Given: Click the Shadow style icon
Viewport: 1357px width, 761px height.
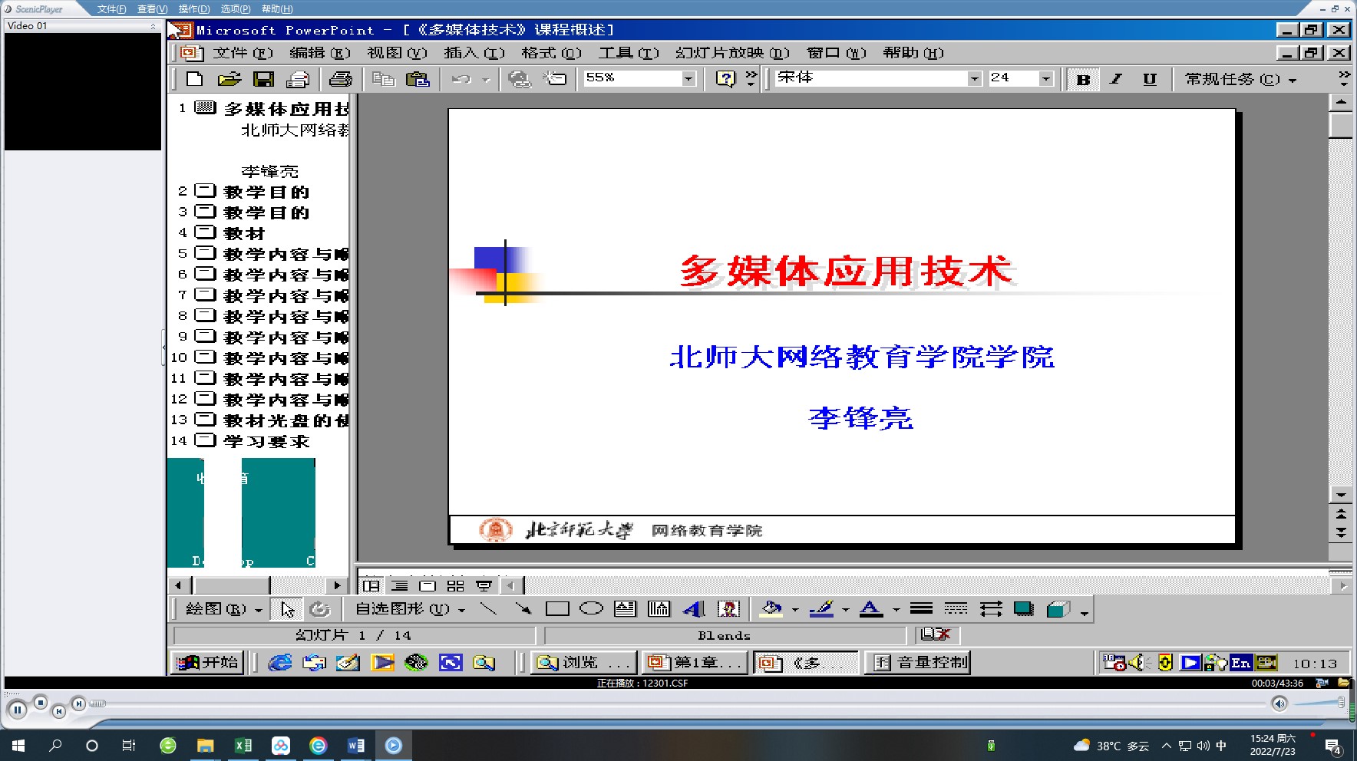Looking at the screenshot, I should click(x=1024, y=609).
